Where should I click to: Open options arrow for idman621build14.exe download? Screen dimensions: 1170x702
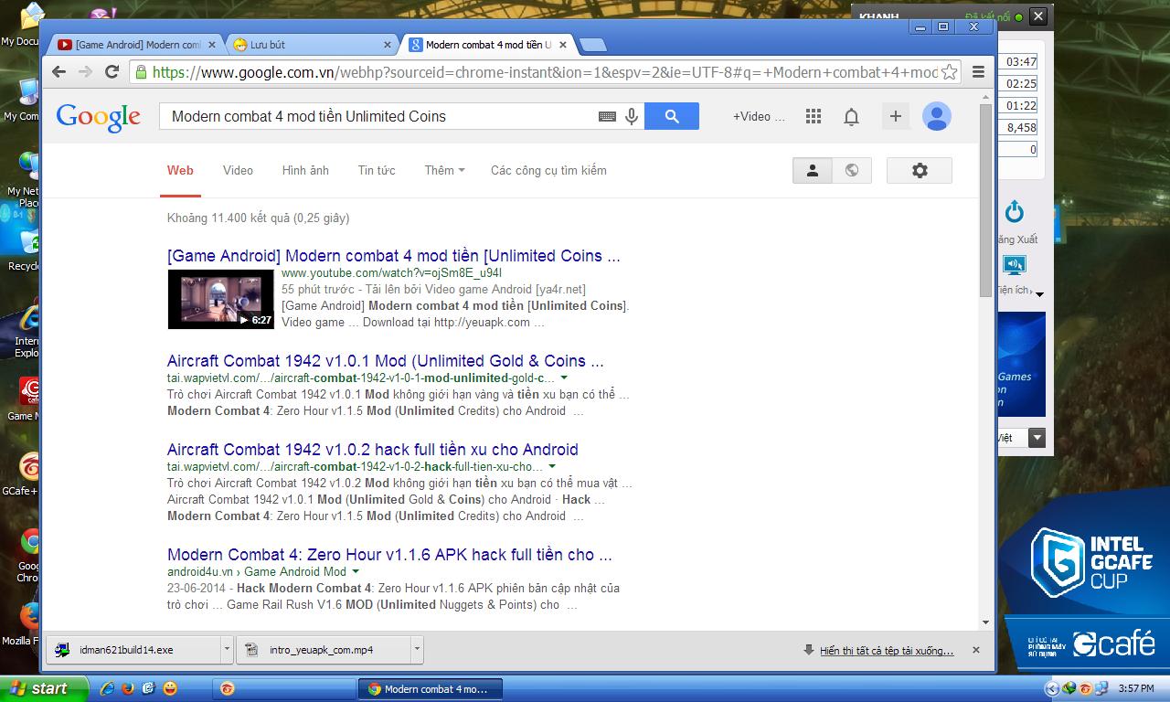click(227, 650)
